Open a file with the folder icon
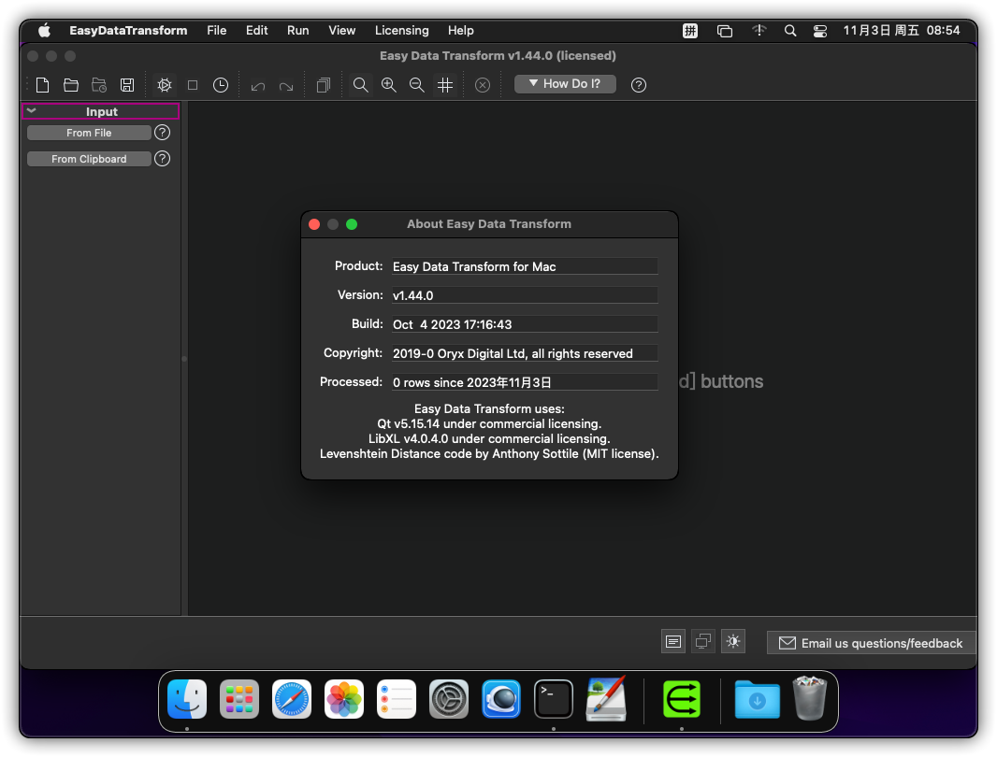The image size is (997, 757). (70, 84)
